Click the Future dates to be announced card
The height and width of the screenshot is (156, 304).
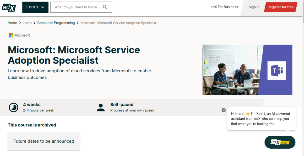click(44, 141)
